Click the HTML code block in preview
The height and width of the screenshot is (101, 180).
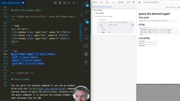coord(159,31)
